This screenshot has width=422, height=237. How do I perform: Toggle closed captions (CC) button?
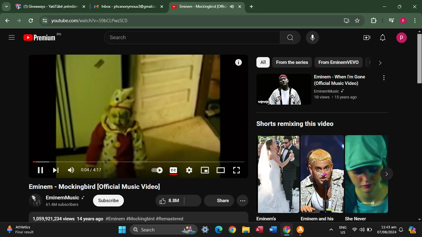tap(173, 170)
